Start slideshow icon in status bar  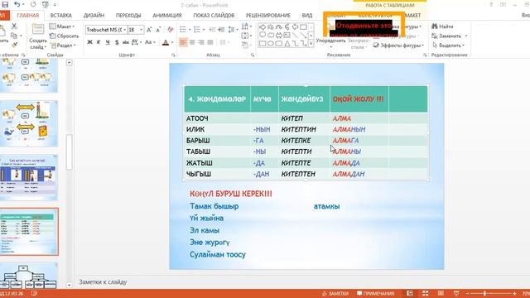coord(456,293)
